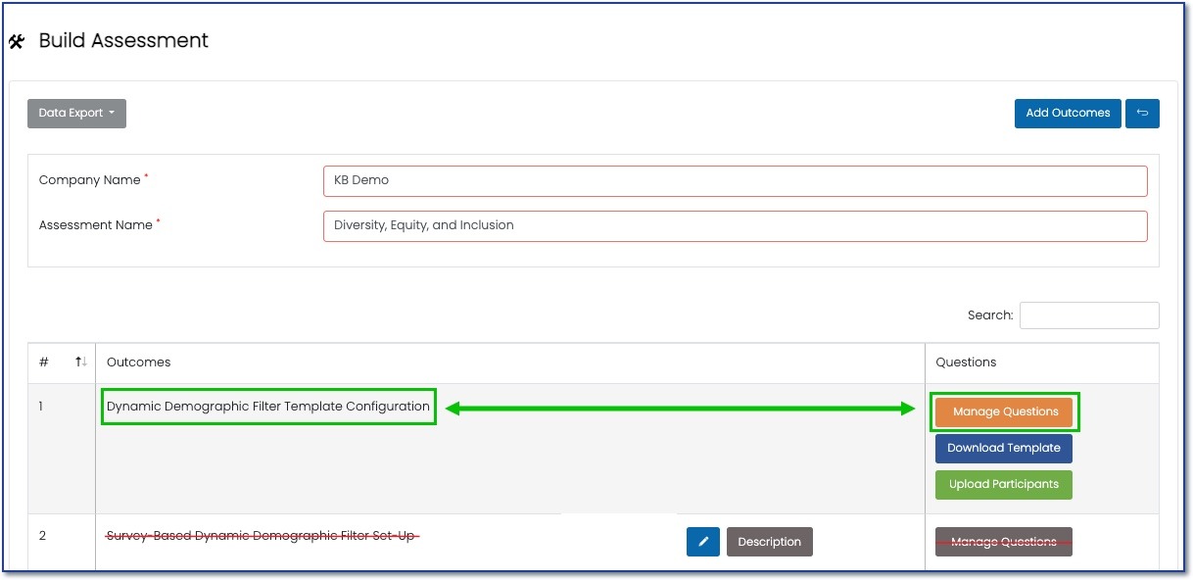Click the Outcomes column header
Viewport: 1193px width, 580px height.
pos(138,362)
